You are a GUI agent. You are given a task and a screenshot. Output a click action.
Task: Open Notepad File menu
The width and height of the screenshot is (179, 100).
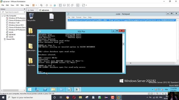point(69,17)
